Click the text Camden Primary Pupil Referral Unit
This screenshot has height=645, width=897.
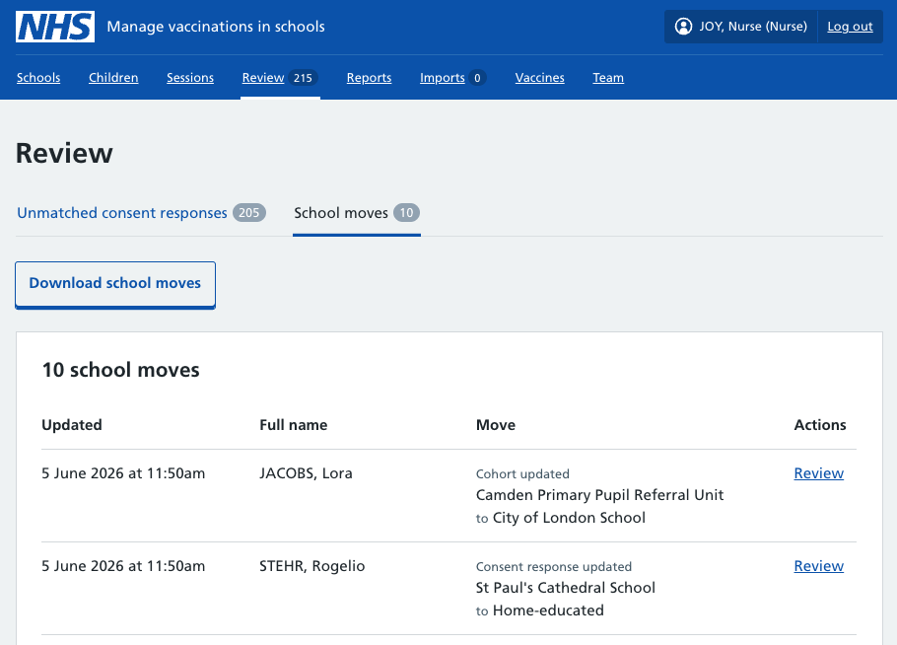pos(599,495)
